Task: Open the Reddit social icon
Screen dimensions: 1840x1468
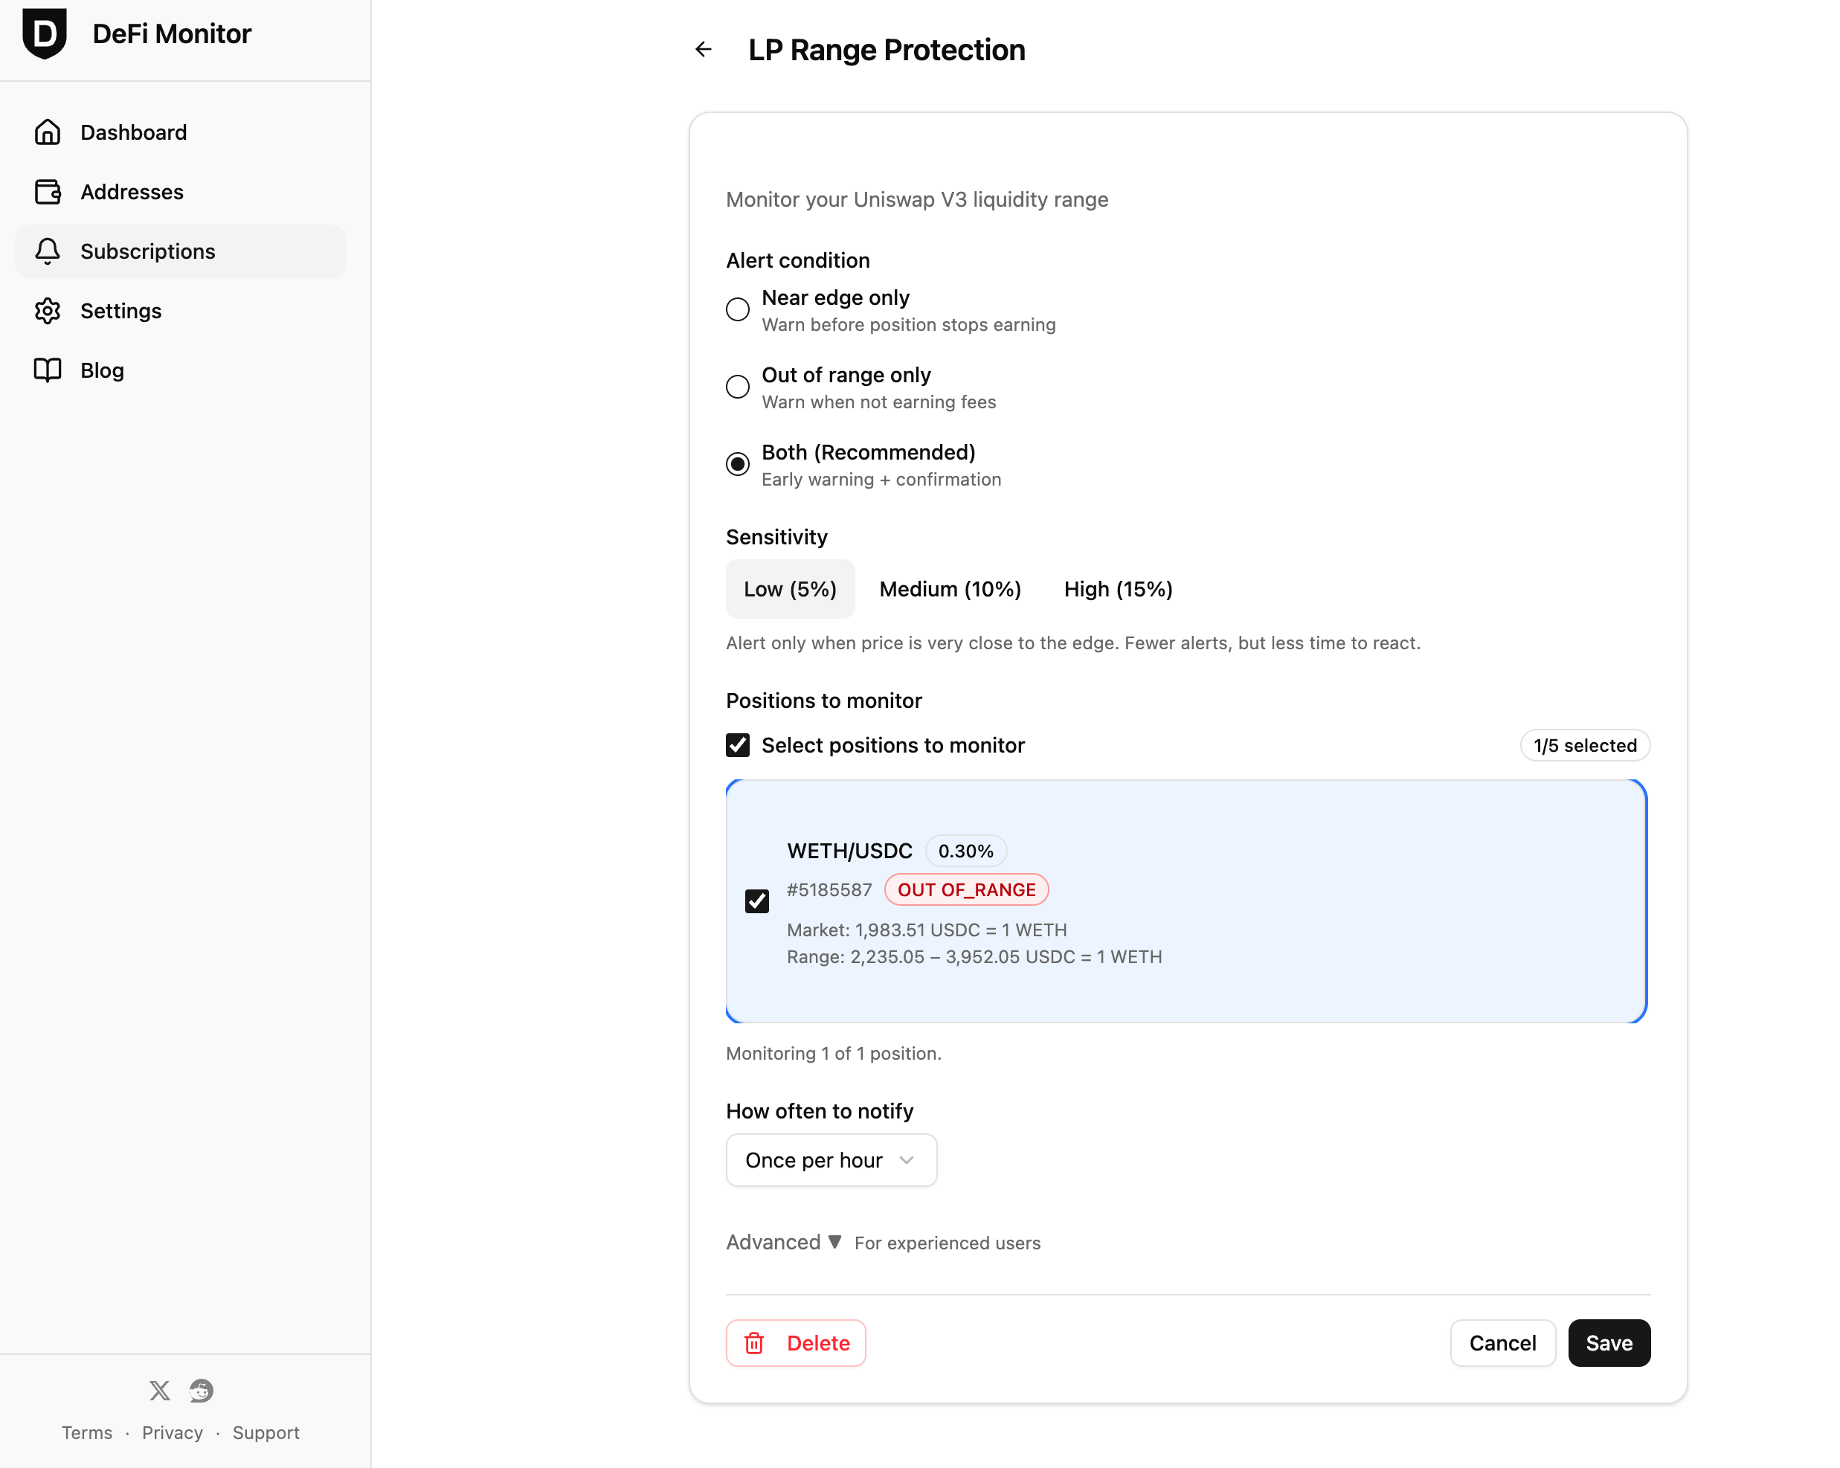Action: 202,1391
